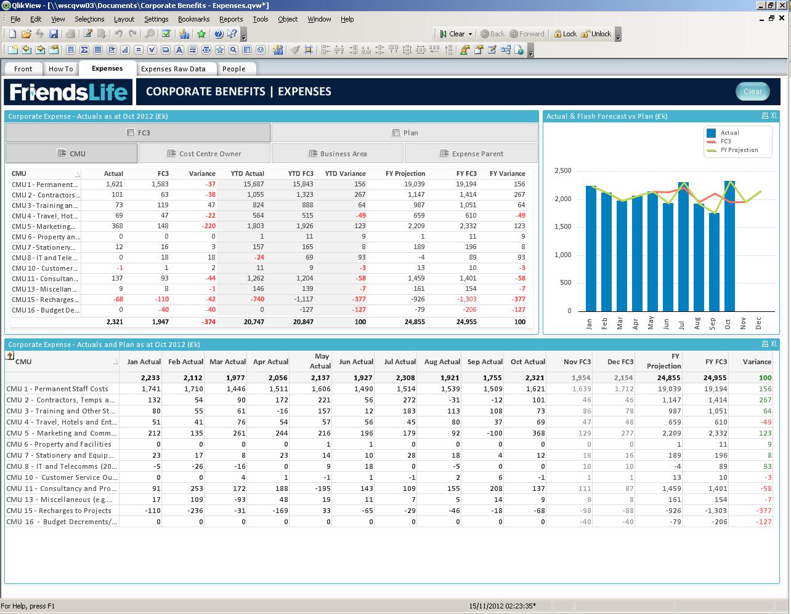Expand the design toolbar overflow arrow
Viewport: 791px width, 614px height.
pyautogui.click(x=531, y=53)
